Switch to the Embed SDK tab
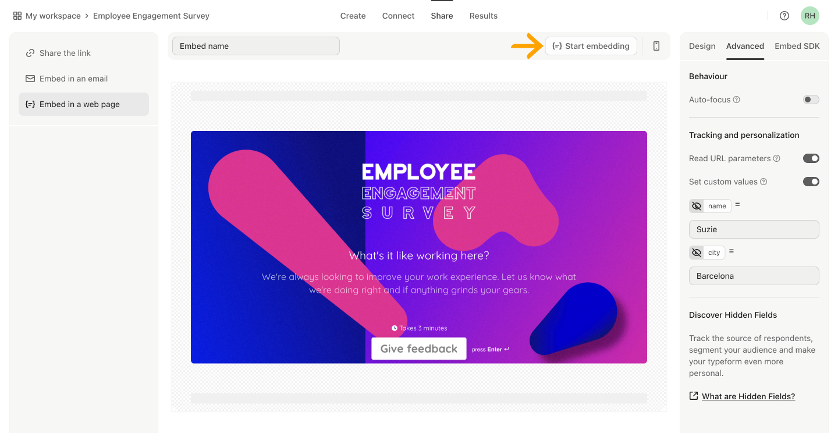The height and width of the screenshot is (433, 838). coord(797,46)
